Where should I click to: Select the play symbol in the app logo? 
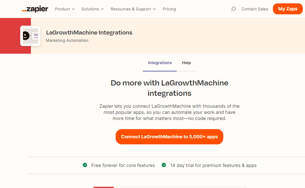point(25,35)
